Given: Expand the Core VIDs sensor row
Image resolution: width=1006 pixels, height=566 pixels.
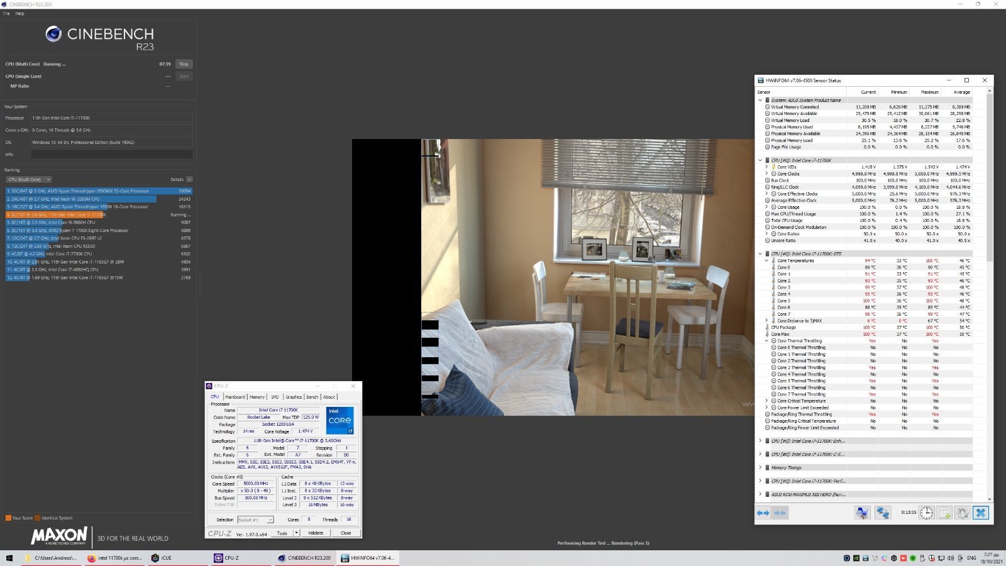Looking at the screenshot, I should [x=766, y=167].
